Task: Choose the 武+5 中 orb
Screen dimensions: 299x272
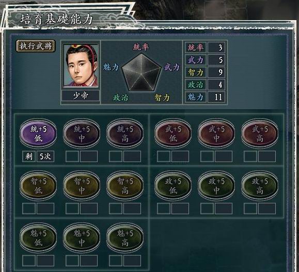Action: [216, 133]
